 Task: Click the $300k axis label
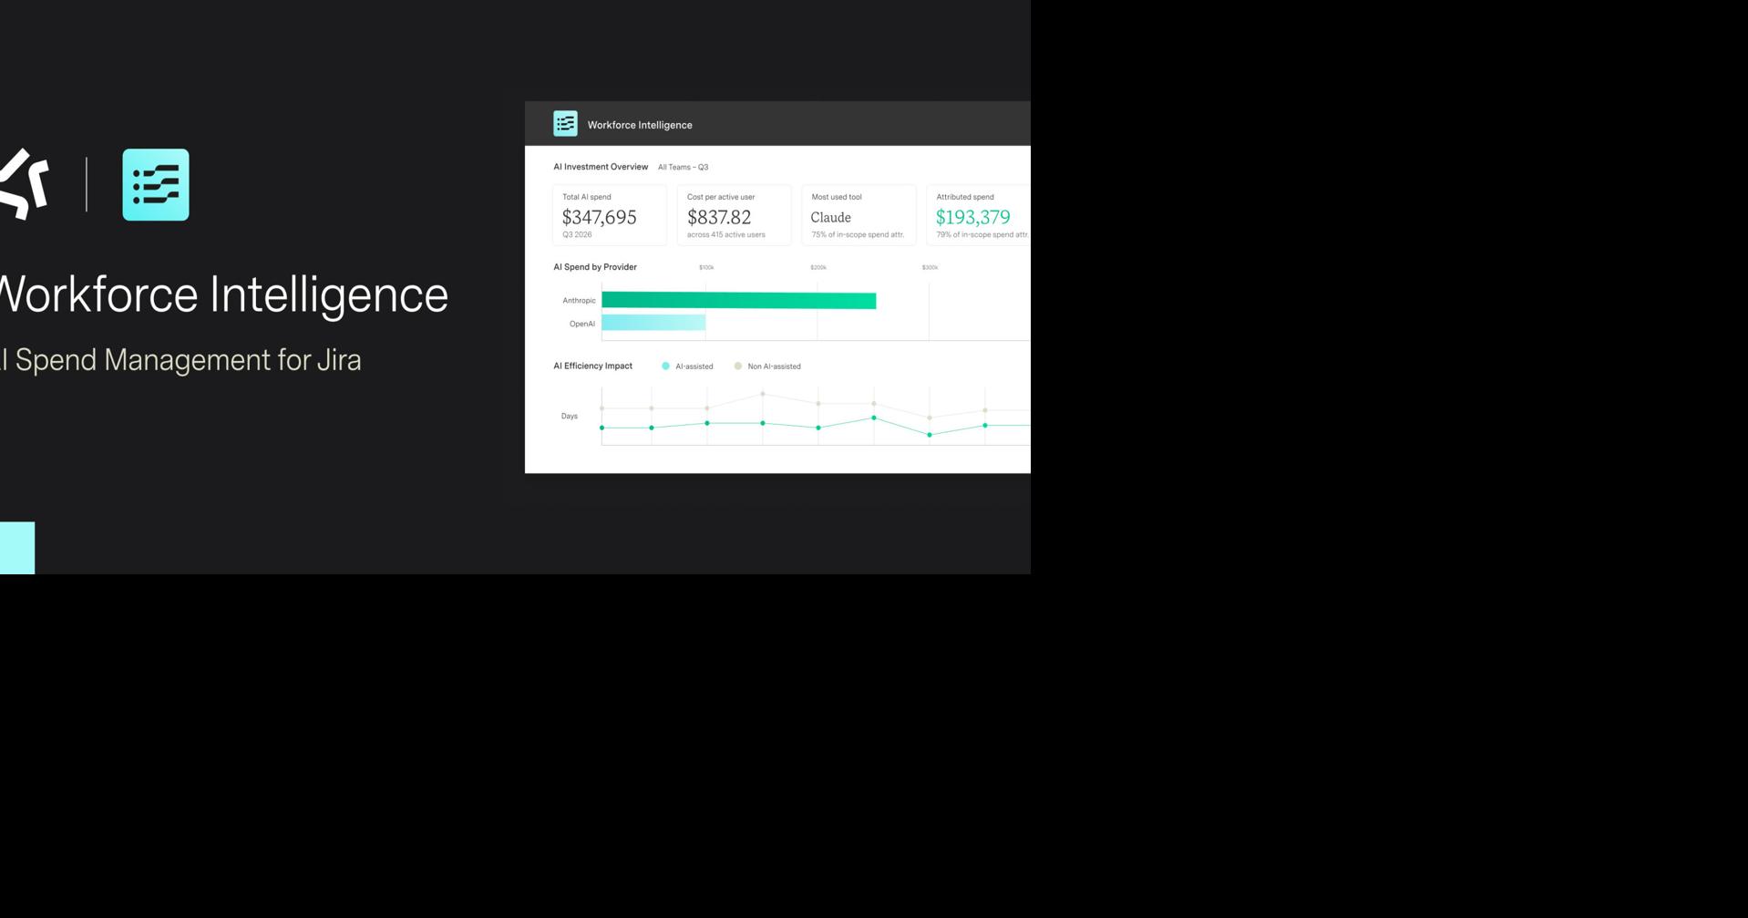pos(930,267)
